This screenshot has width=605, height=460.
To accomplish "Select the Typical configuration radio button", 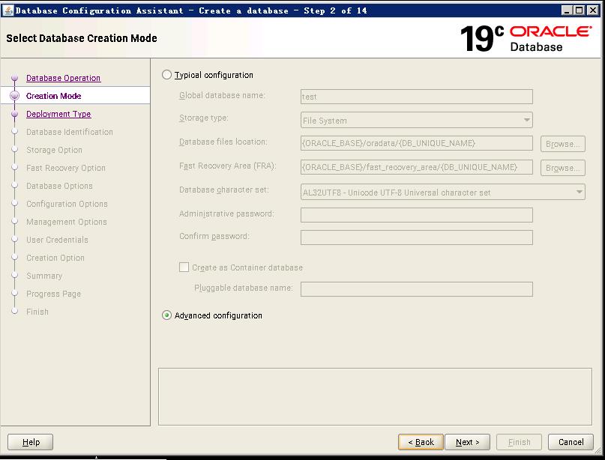I will pos(166,75).
